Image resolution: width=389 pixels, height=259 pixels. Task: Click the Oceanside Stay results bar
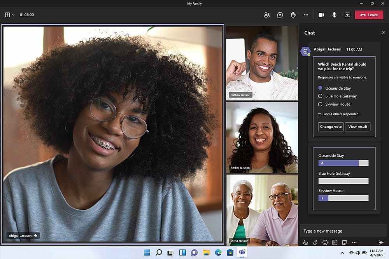pyautogui.click(x=343, y=163)
